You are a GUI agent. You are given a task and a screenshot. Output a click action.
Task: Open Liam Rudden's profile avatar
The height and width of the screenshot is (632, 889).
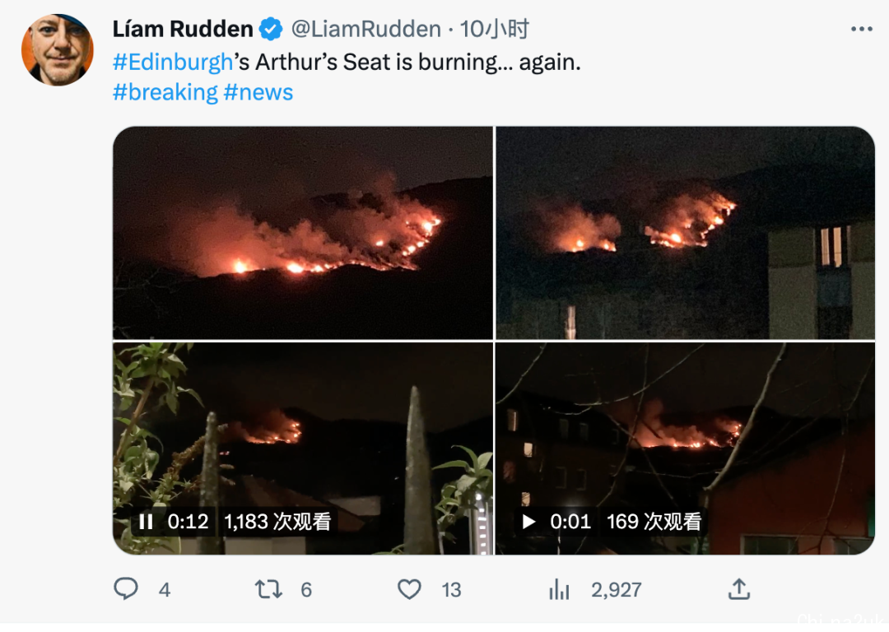[x=58, y=50]
